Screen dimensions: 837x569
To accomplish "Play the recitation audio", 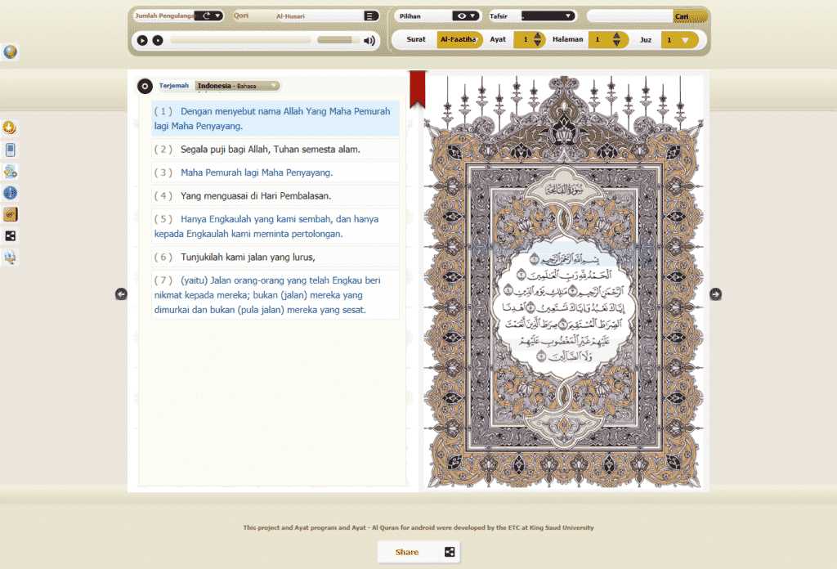I will pyautogui.click(x=142, y=40).
